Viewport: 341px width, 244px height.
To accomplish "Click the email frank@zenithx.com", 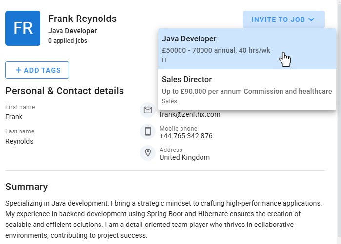I will tap(190, 114).
